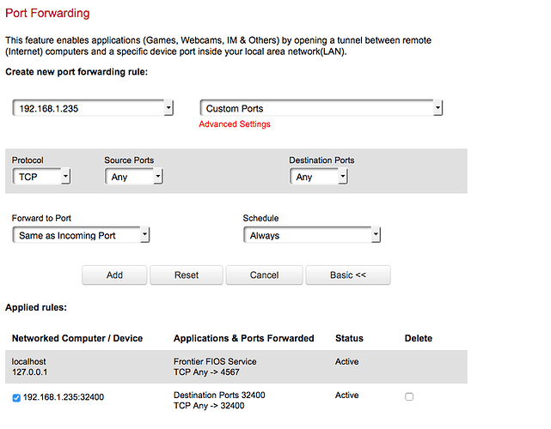Click the Frontier FIOS Service rule text
The width and height of the screenshot is (551, 429).
point(215,362)
